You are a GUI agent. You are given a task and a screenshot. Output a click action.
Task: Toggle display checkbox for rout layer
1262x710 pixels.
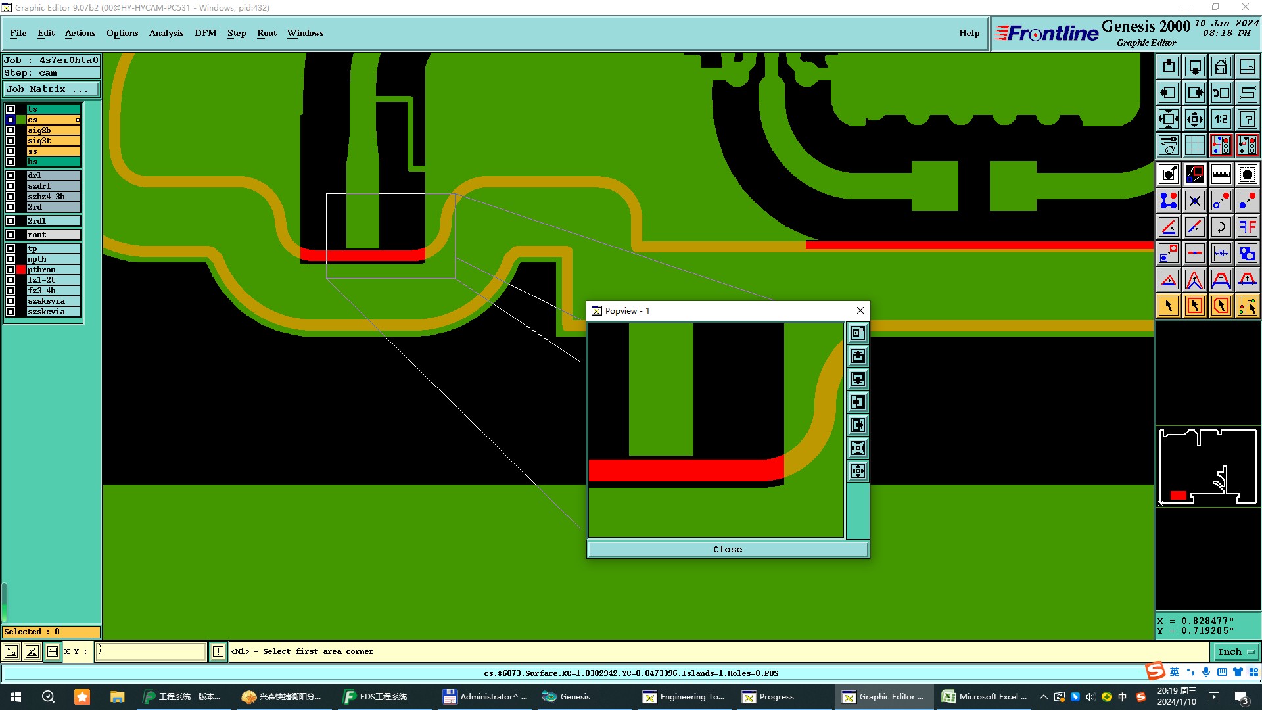[11, 235]
